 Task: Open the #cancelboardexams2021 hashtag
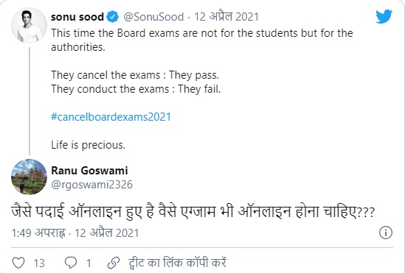(111, 117)
